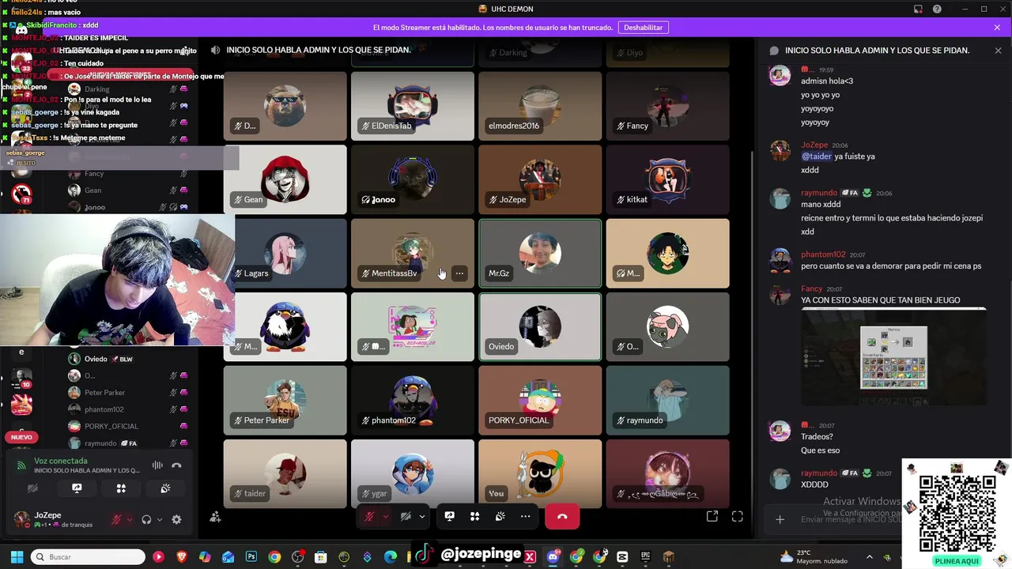Expand microphone options in call control bar
This screenshot has width=1012, height=569.
tap(385, 516)
